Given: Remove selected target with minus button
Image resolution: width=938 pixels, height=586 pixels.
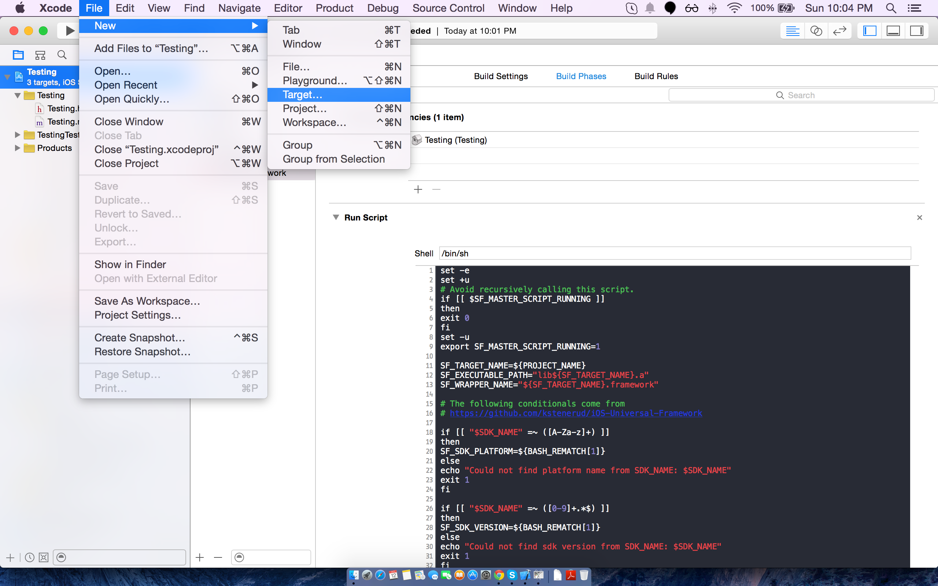Looking at the screenshot, I should coord(218,558).
